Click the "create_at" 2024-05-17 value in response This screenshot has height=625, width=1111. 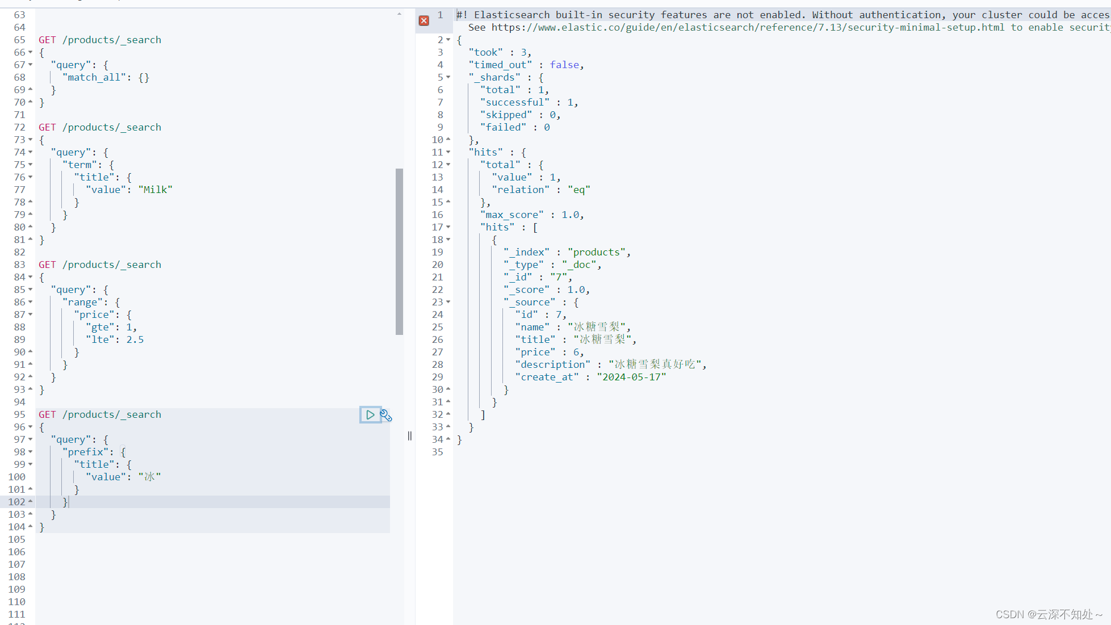631,377
